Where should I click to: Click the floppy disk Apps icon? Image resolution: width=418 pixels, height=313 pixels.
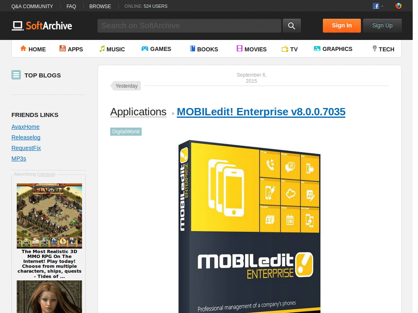point(62,48)
